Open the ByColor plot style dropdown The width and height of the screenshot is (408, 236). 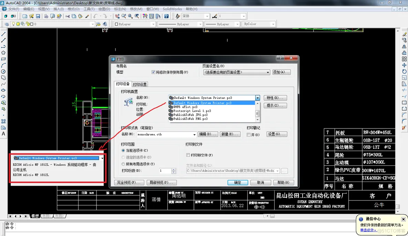point(273,24)
